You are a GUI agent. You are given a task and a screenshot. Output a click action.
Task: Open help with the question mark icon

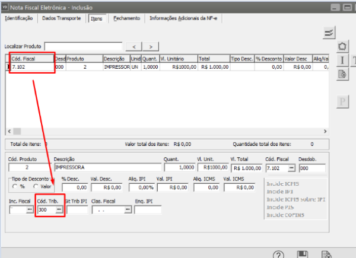(278, 253)
